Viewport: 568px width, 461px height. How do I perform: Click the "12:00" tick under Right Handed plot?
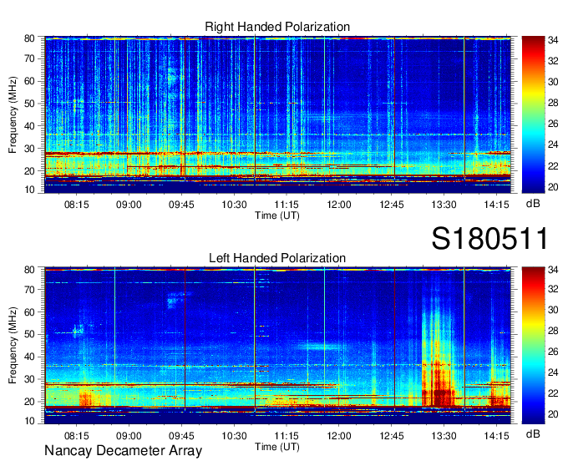339,205
